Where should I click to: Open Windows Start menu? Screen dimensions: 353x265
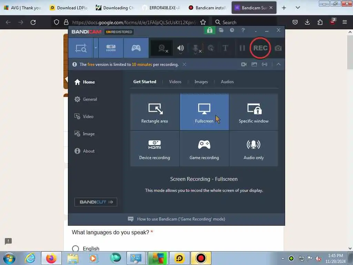(9, 258)
